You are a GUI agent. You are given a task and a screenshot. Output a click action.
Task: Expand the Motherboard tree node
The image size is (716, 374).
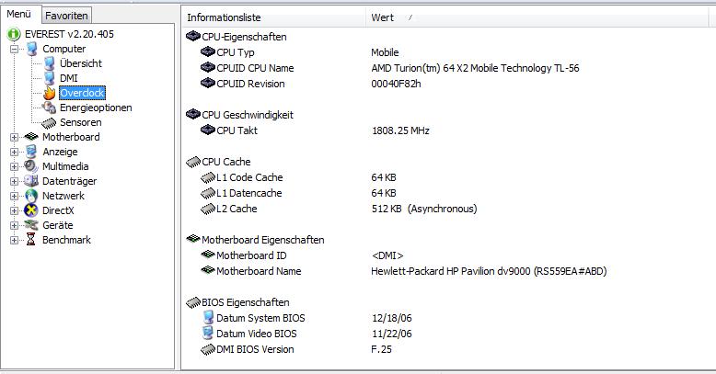[14, 137]
